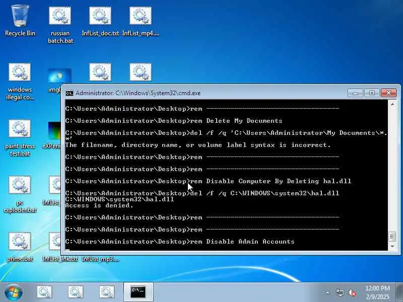Screen dimensions: 403x302
Task: Select the InfList_mp3 label on desktop
Action: tap(100, 259)
